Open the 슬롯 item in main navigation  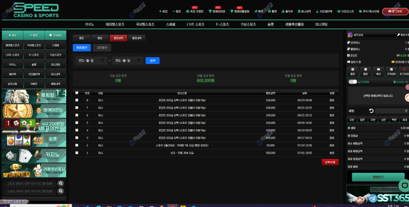[x=270, y=24]
